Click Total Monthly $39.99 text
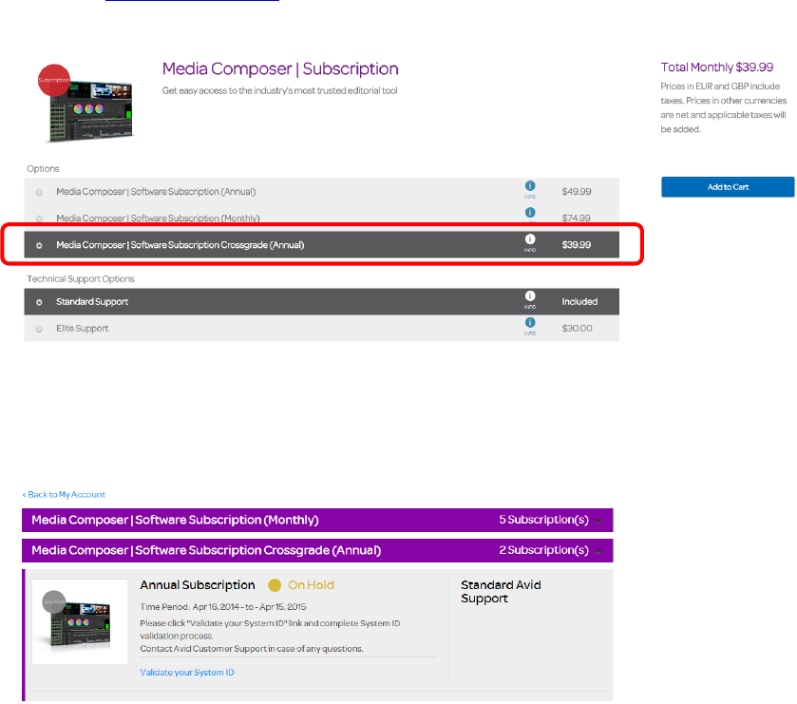The width and height of the screenshot is (797, 704). pyautogui.click(x=716, y=67)
